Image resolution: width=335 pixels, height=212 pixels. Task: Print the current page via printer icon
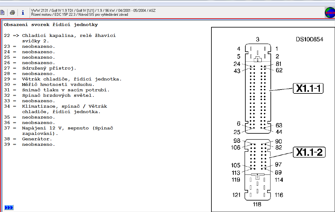point(12,12)
